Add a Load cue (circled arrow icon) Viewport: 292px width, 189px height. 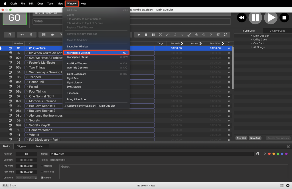160,35
